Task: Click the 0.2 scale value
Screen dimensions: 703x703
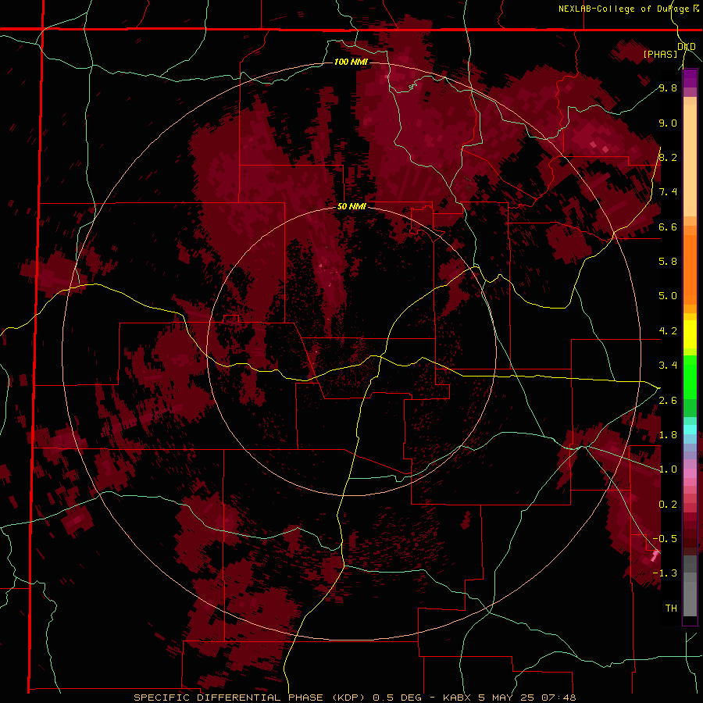Action: [x=668, y=505]
